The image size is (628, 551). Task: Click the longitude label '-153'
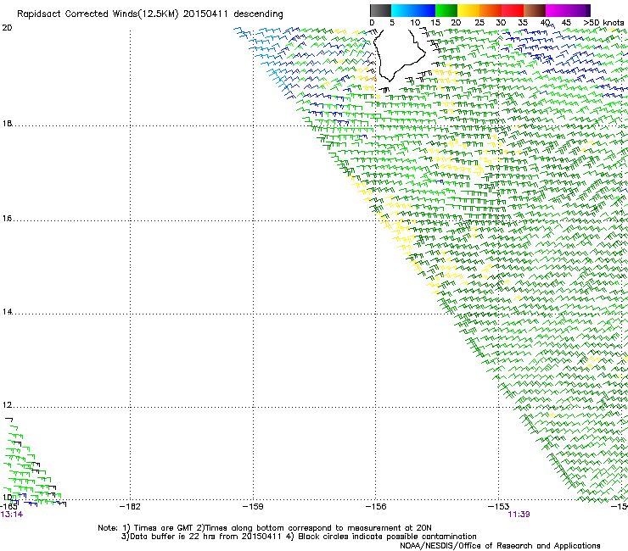point(498,507)
